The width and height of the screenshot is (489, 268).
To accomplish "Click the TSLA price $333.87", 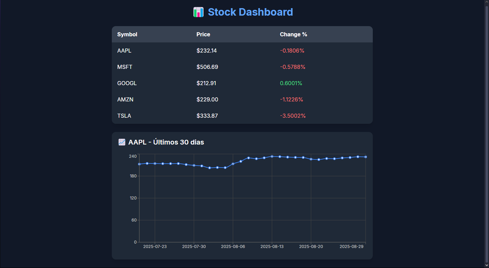I will pyautogui.click(x=207, y=116).
